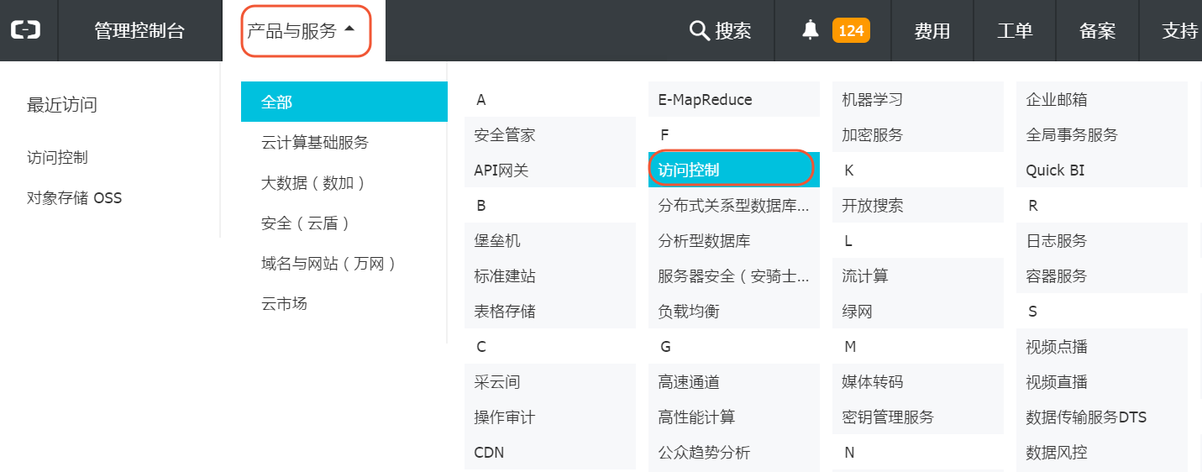Open 负载均衡 service

pos(734,311)
